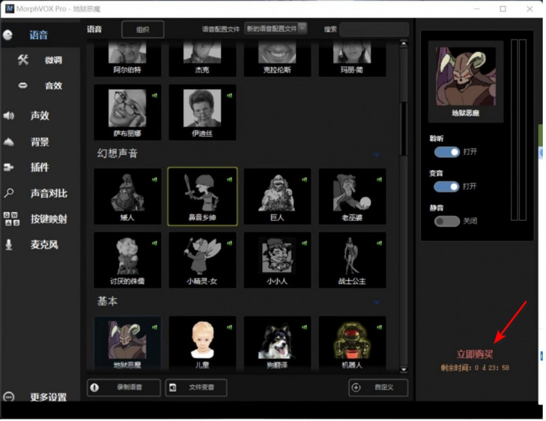Viewport: 546px width, 421px height.
Task: Select the 地狱恶魔 voice in the 基本 list
Action: tap(127, 343)
